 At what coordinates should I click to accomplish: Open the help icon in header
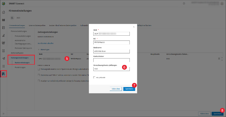click(x=184, y=4)
